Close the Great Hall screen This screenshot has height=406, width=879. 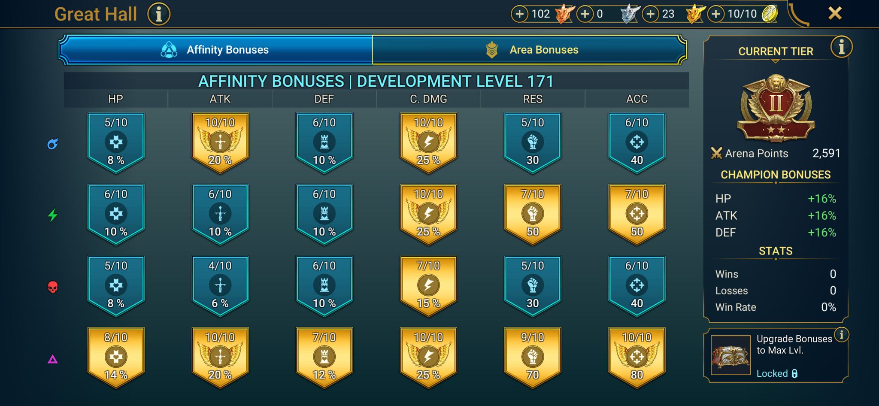pyautogui.click(x=835, y=13)
